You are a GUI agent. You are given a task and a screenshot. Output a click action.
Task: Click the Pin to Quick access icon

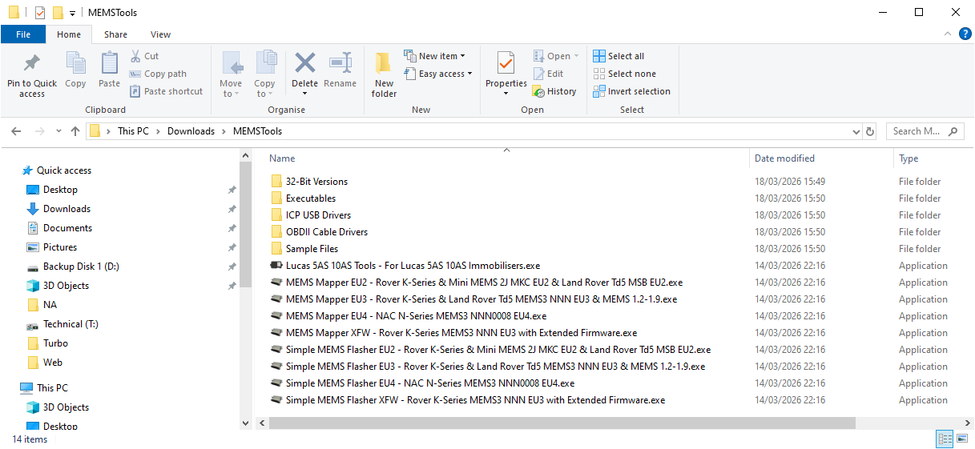pos(32,64)
